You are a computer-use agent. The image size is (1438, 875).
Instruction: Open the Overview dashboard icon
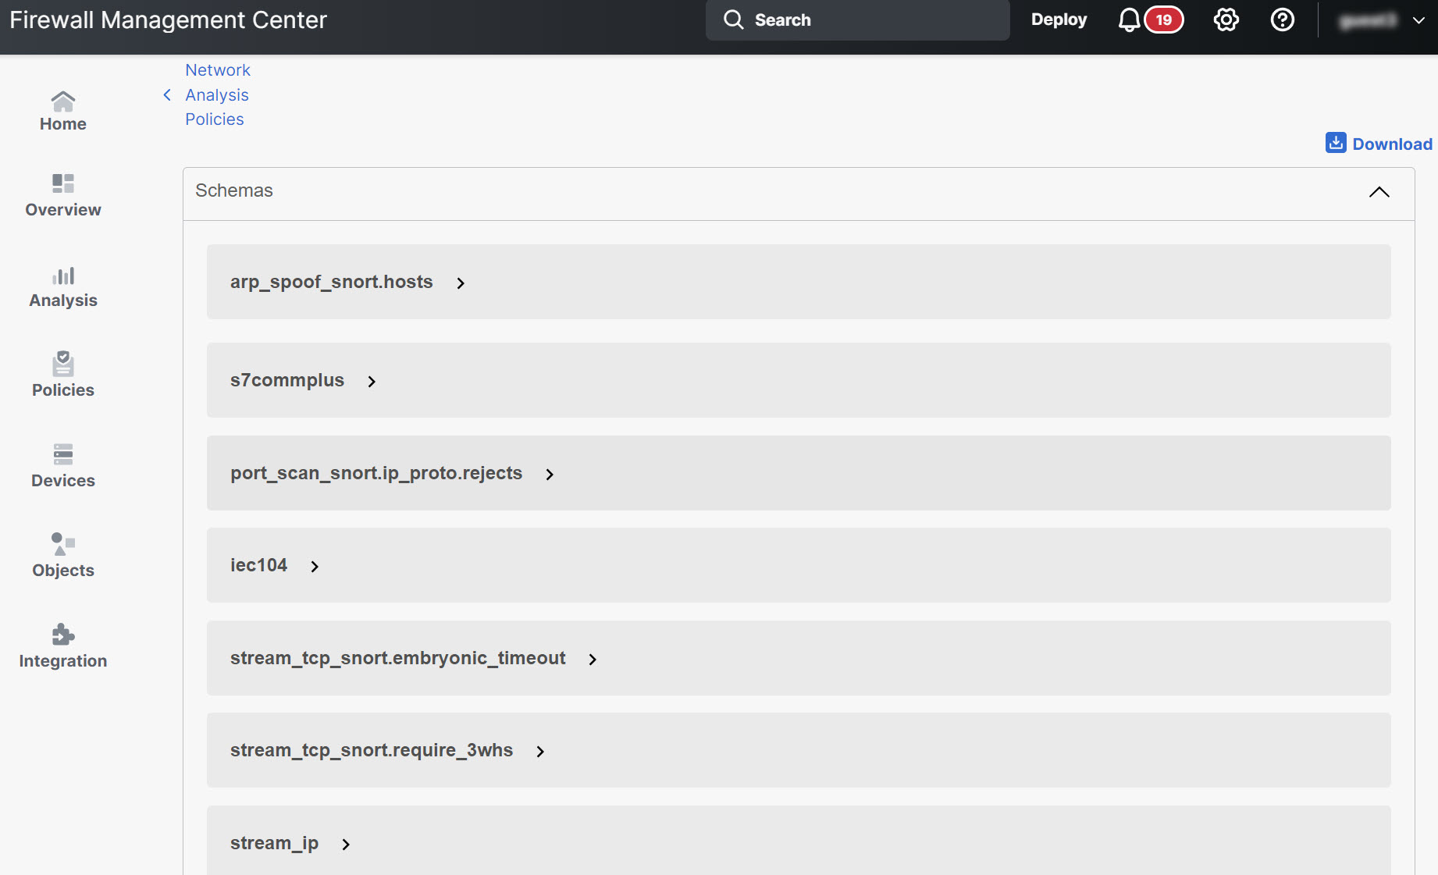(x=62, y=183)
